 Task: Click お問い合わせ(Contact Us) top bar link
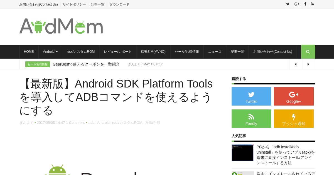tap(38, 4)
